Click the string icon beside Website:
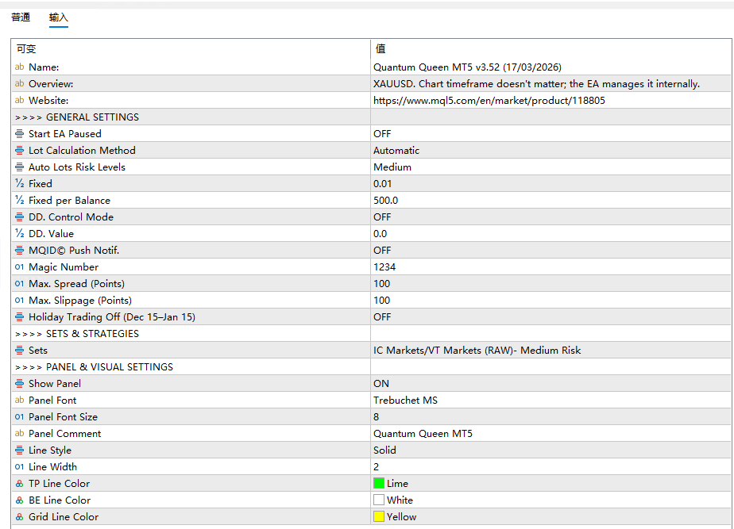 [19, 101]
